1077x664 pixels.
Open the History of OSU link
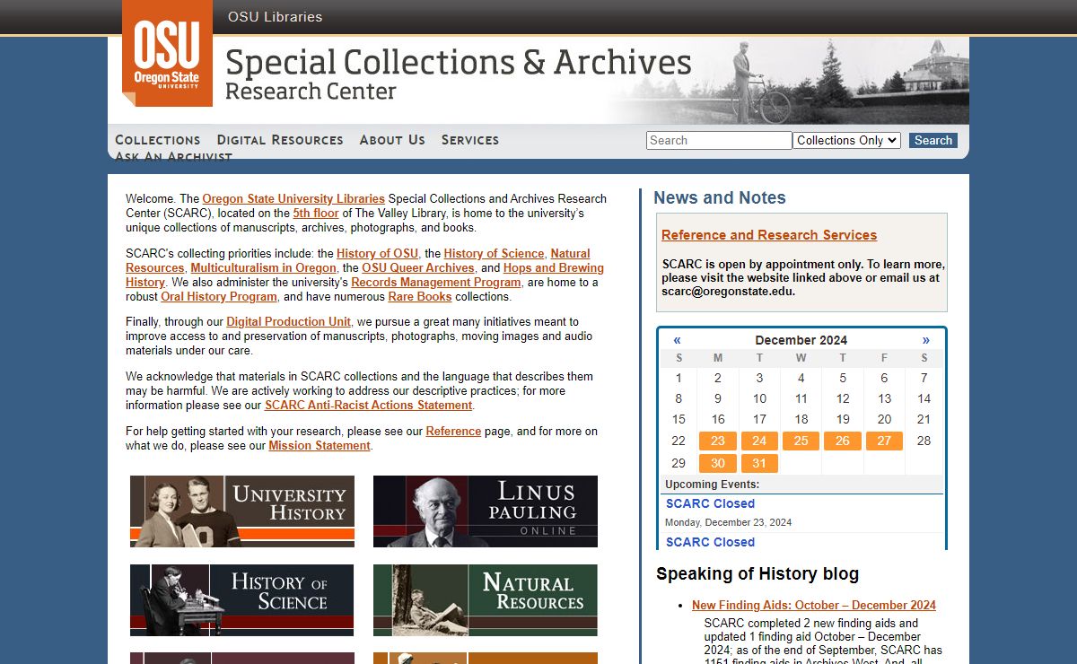pos(378,254)
